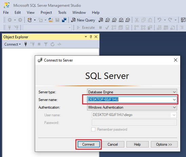The height and width of the screenshot is (157, 186).
Task: Open the Undo history dropdown arrow
Action: 165,20
